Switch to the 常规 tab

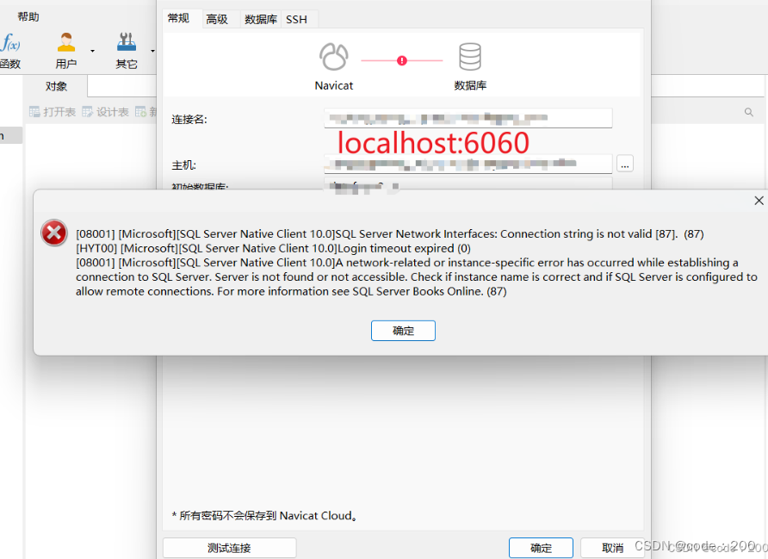(x=178, y=19)
